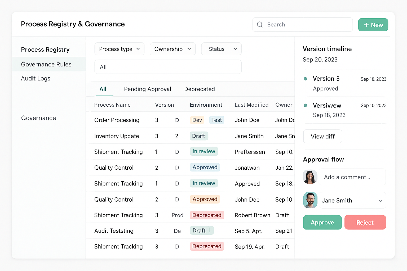Switch to the Pending Approval tab

click(147, 89)
